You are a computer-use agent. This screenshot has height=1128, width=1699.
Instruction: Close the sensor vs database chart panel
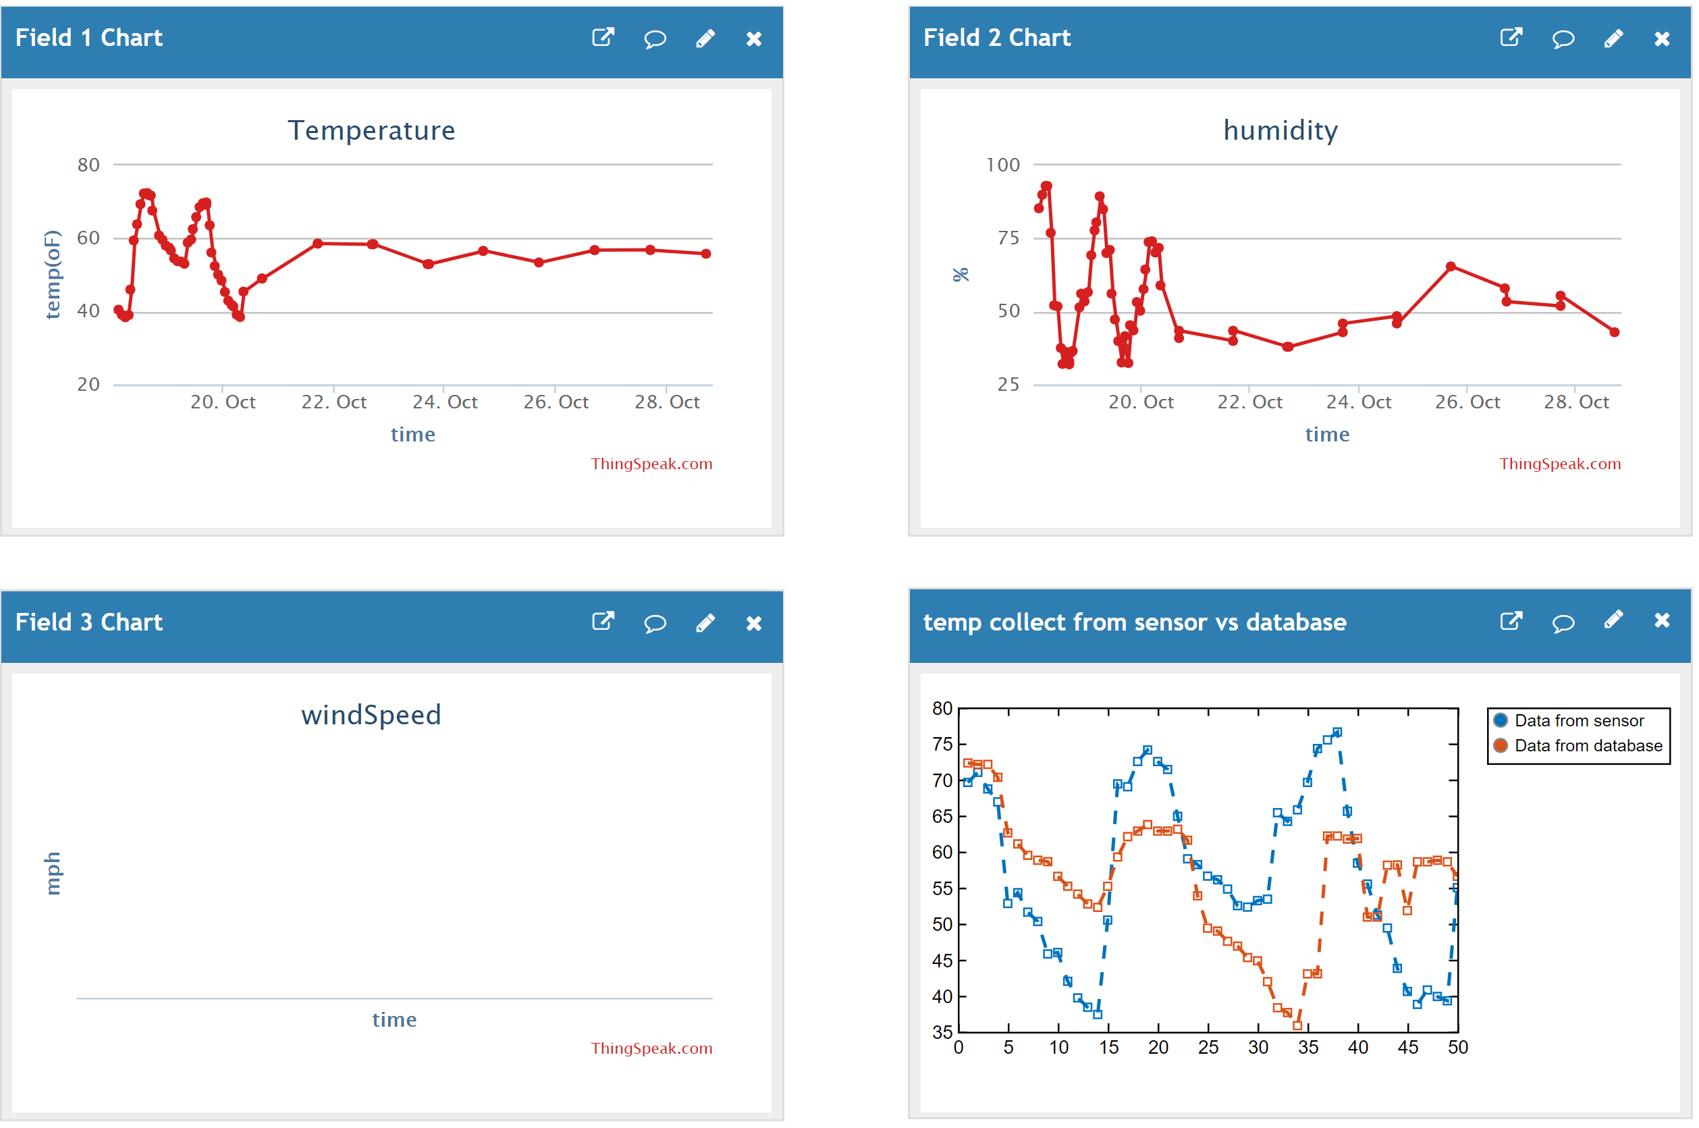click(1663, 620)
